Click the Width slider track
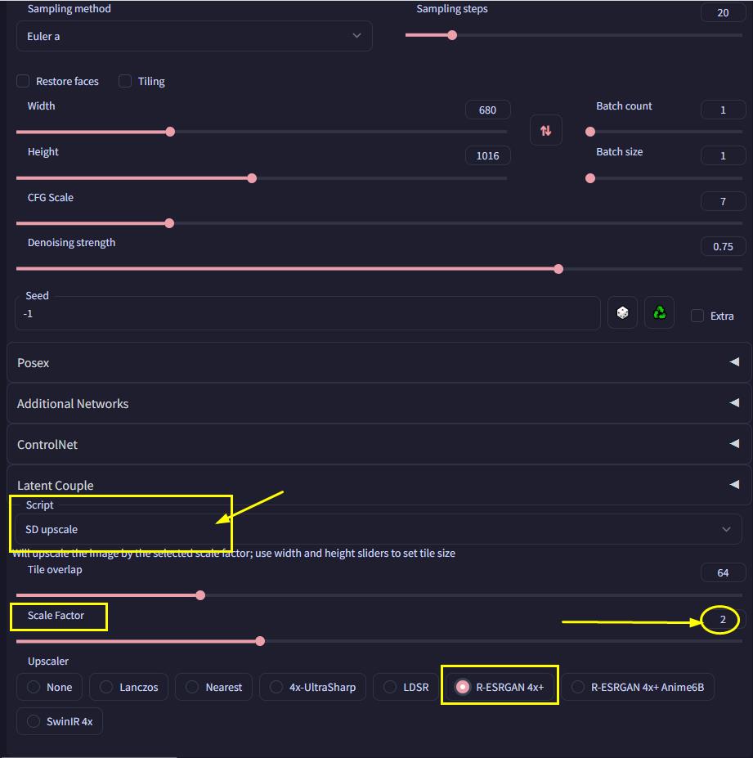753x758 pixels. coord(262,132)
